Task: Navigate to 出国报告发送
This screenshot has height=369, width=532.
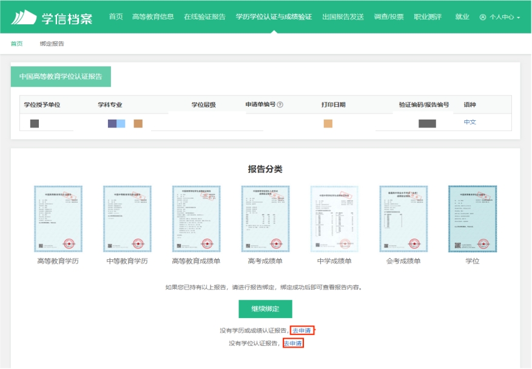Action: pos(343,17)
